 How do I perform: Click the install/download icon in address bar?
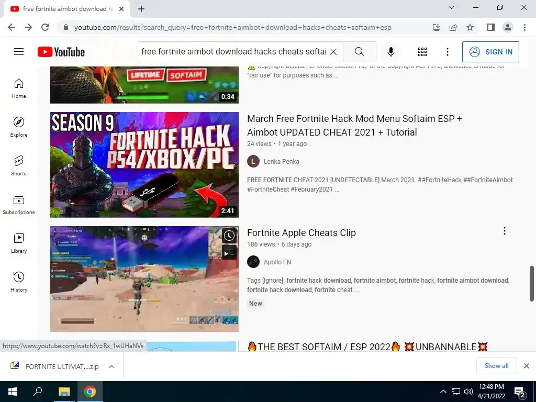[x=437, y=27]
